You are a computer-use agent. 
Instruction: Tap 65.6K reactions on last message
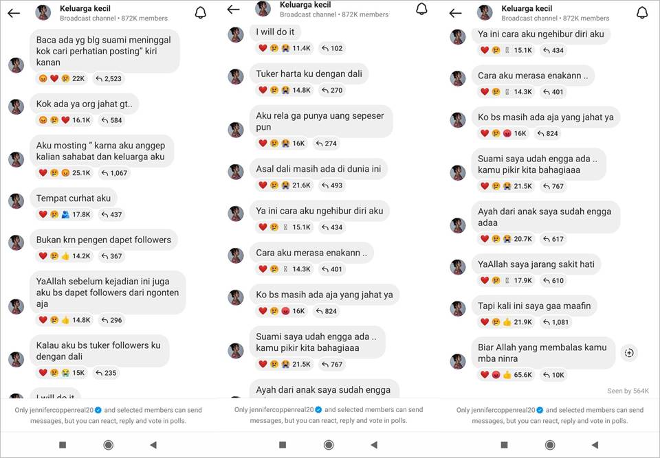click(x=507, y=375)
